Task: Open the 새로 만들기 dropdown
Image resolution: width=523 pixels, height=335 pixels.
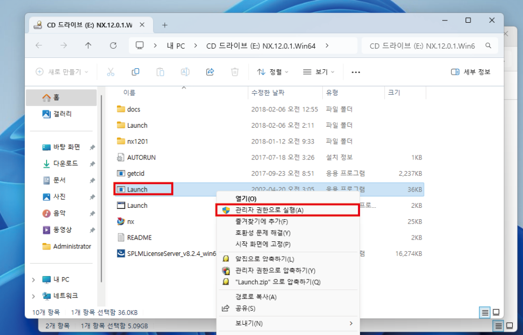Action: point(62,71)
